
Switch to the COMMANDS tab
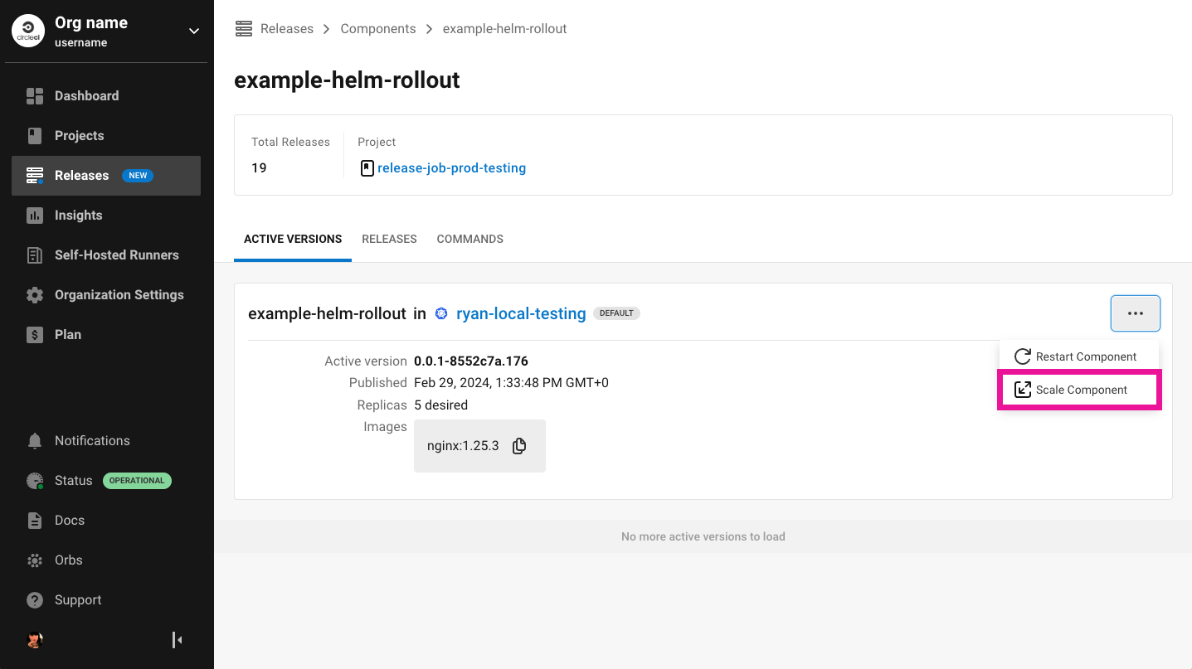(470, 239)
